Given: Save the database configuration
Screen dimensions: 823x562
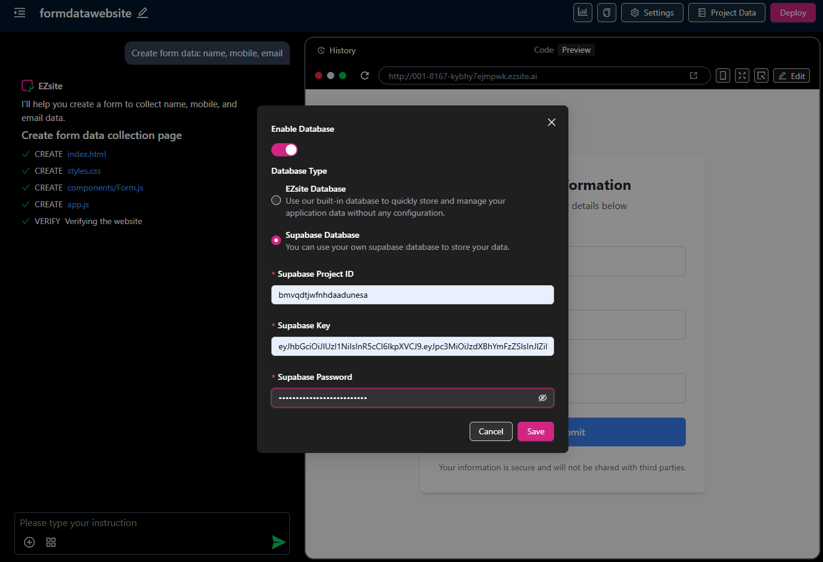Looking at the screenshot, I should pyautogui.click(x=535, y=431).
